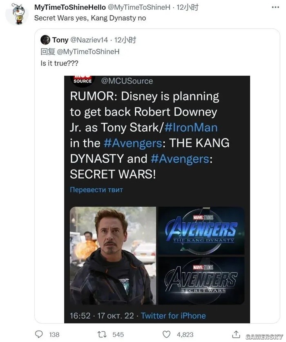Click the MCU Source logo avatar
The width and height of the screenshot is (286, 342).
(x=83, y=81)
